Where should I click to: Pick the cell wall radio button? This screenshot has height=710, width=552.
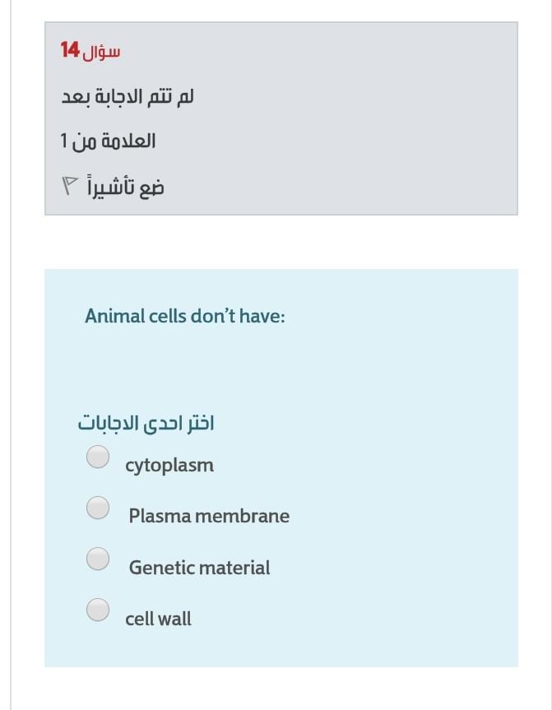tap(98, 610)
